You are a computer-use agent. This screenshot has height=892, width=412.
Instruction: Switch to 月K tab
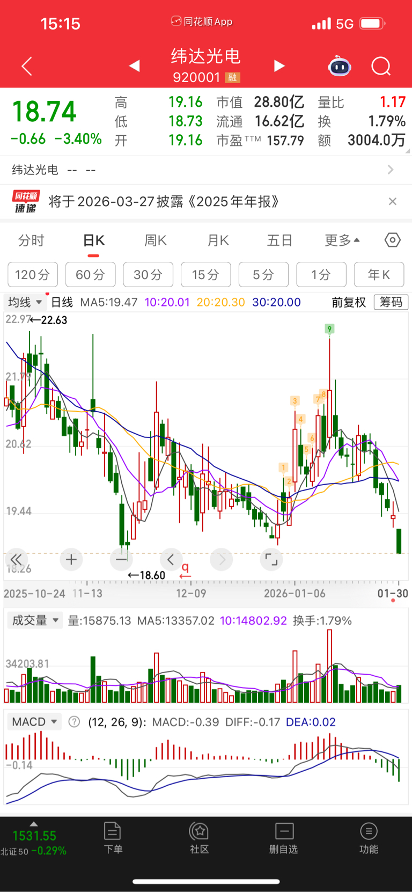(x=218, y=240)
